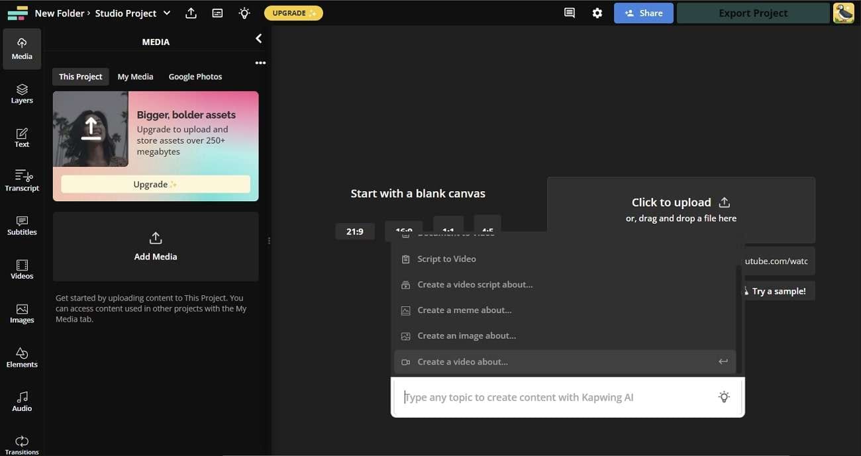Open the Videos sidebar panel
Screen dimensions: 861x456
[x=22, y=269]
